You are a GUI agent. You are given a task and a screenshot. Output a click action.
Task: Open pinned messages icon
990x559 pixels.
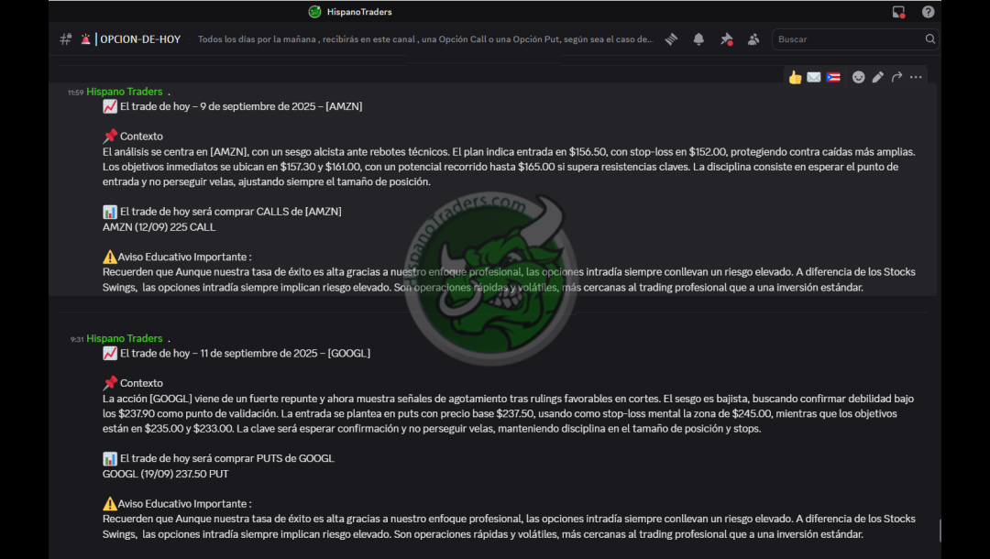[x=726, y=39]
